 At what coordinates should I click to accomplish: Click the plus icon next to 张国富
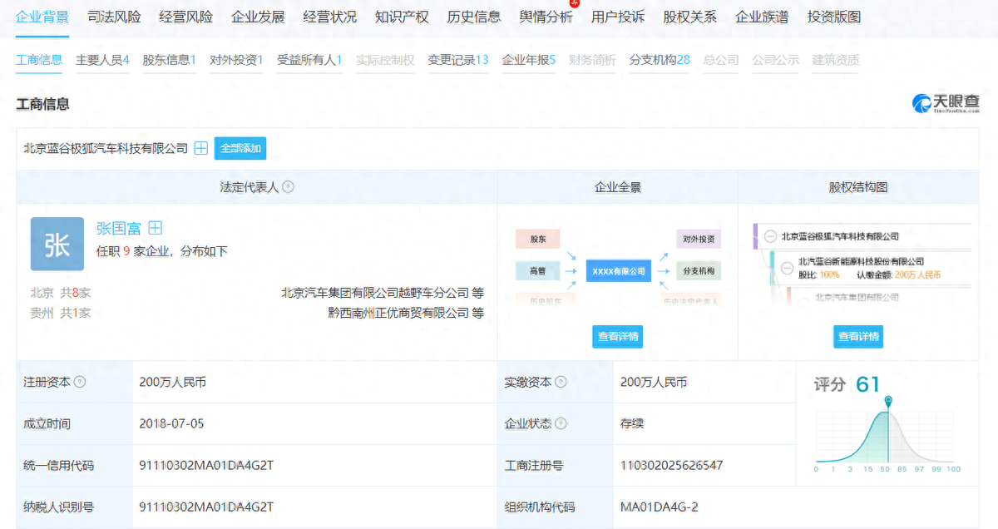tap(155, 229)
